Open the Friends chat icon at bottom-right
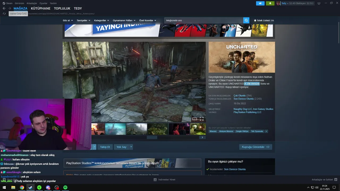 [336, 180]
